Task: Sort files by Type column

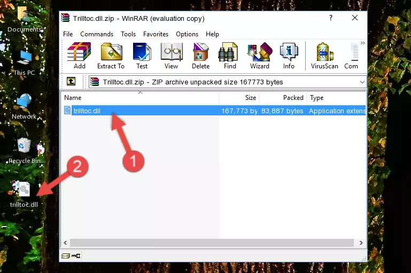Action: tap(336, 98)
